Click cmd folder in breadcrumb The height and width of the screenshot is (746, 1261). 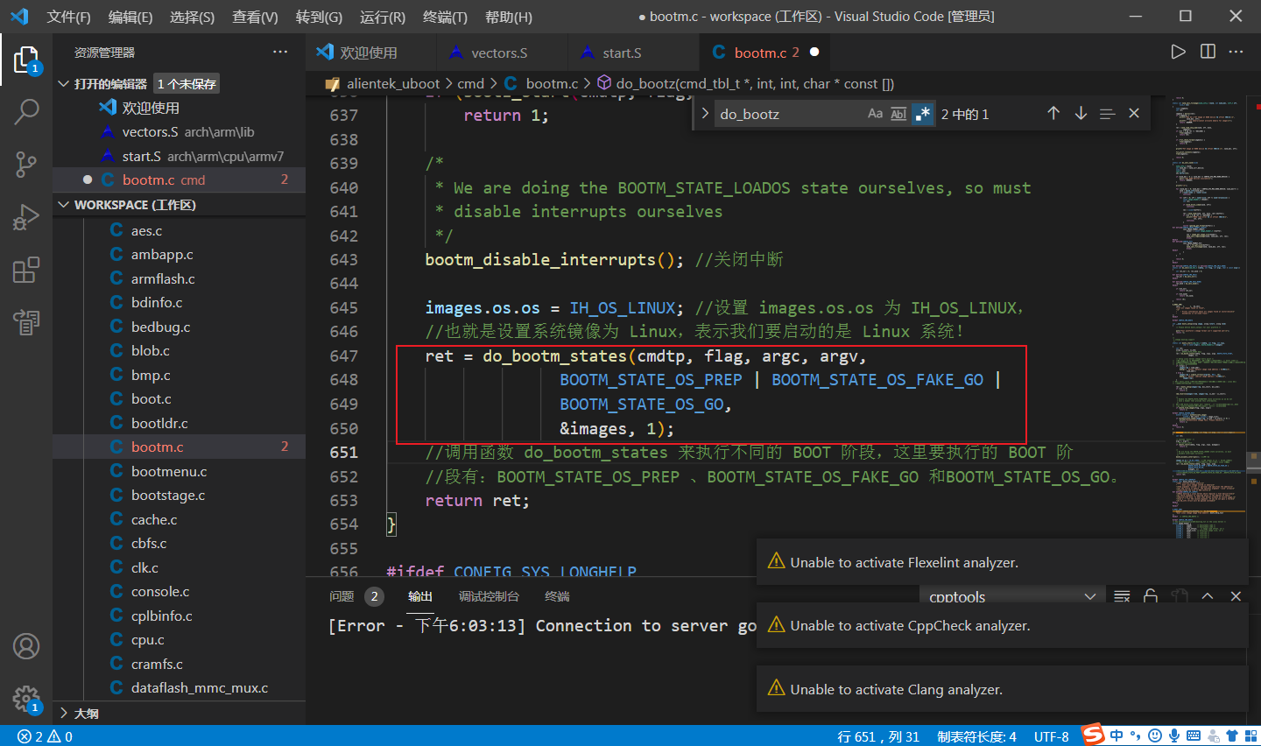click(470, 84)
